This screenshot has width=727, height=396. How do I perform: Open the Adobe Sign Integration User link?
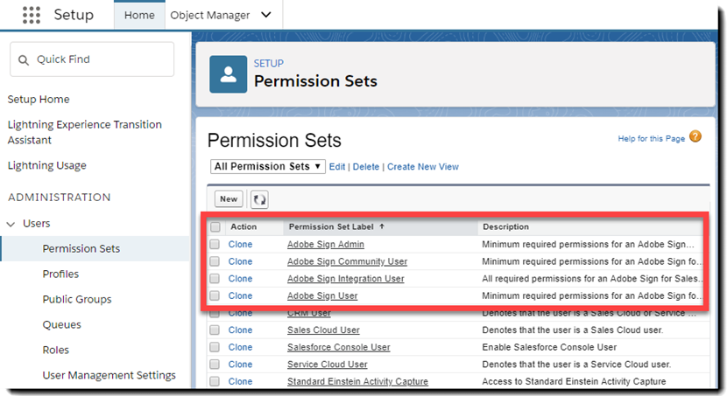[345, 279]
